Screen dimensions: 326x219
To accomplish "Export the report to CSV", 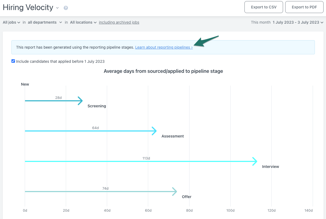I will point(264,7).
